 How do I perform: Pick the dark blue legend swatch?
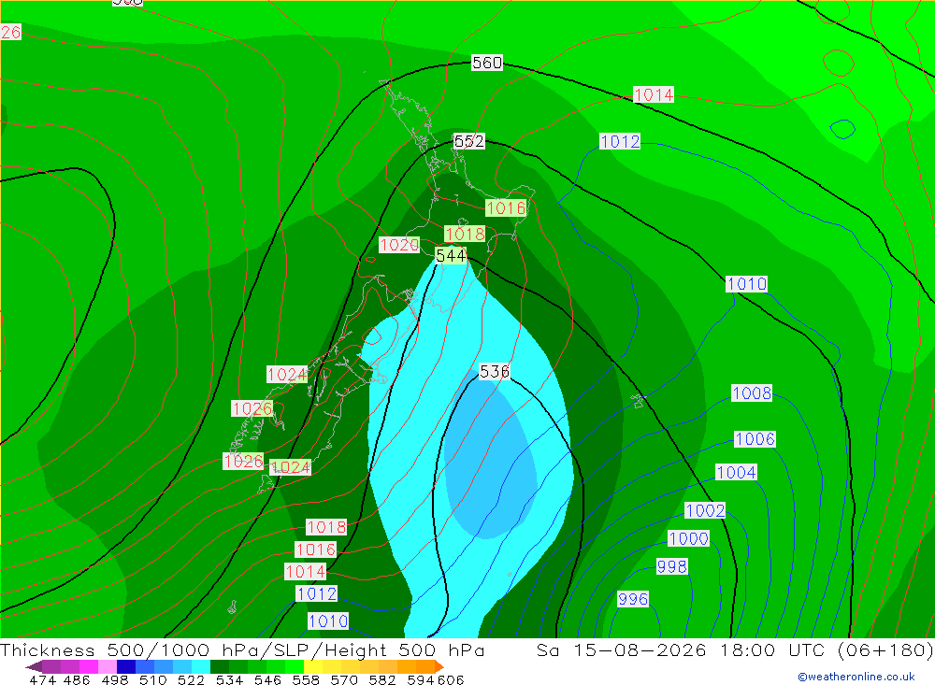126,666
